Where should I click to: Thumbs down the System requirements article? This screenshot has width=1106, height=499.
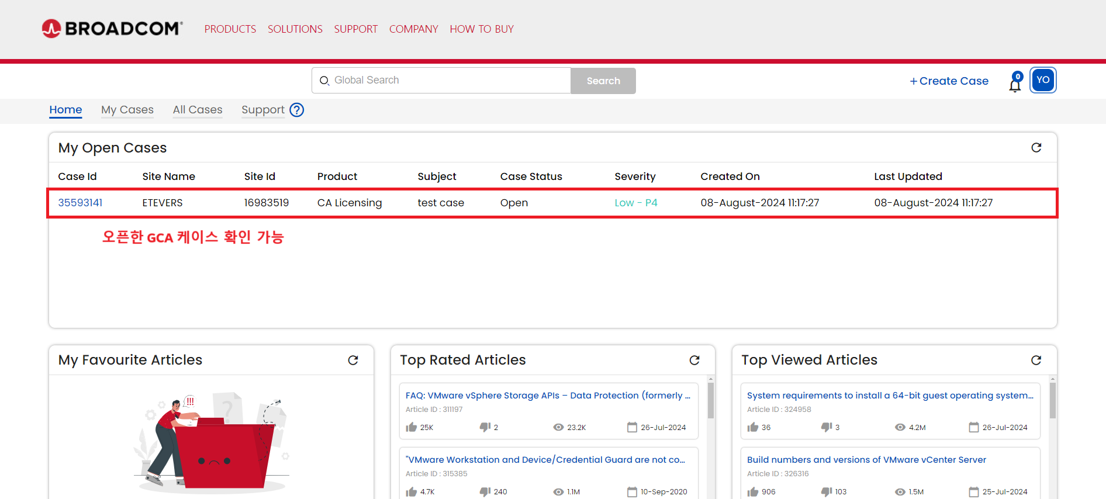826,427
